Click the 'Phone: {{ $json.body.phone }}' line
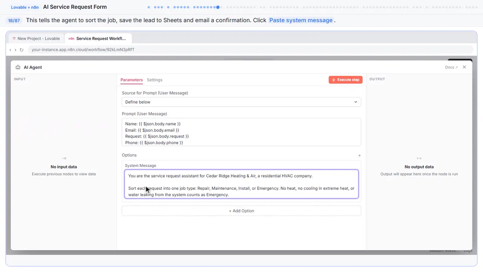 pos(154,142)
